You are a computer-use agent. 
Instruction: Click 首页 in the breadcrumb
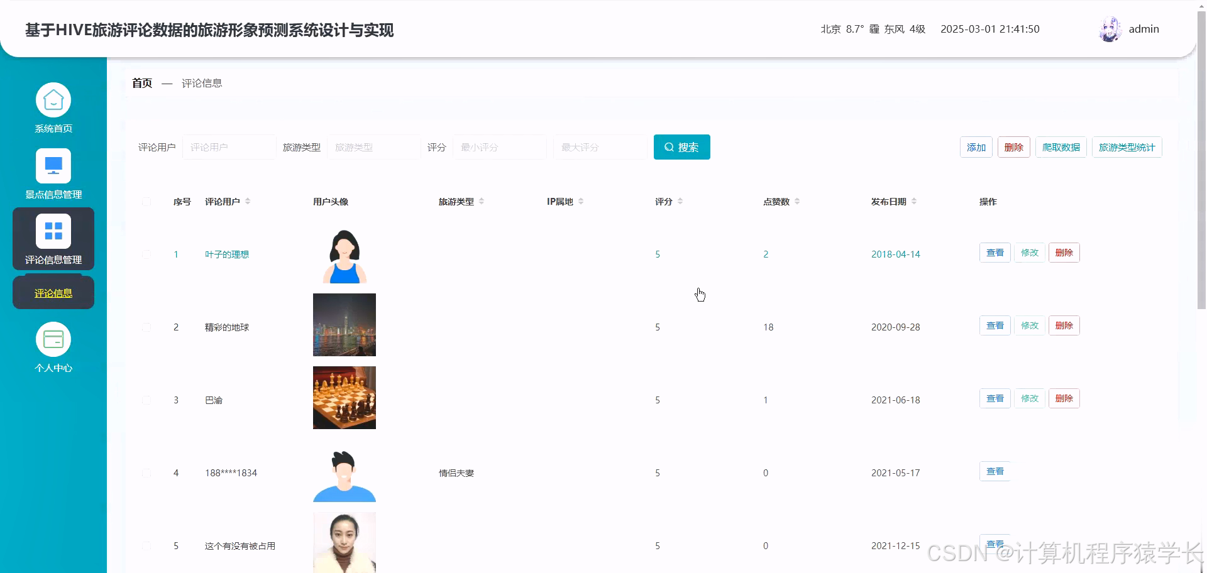[141, 82]
